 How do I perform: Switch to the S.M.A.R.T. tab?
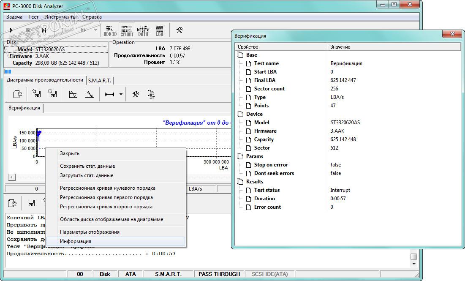(100, 80)
